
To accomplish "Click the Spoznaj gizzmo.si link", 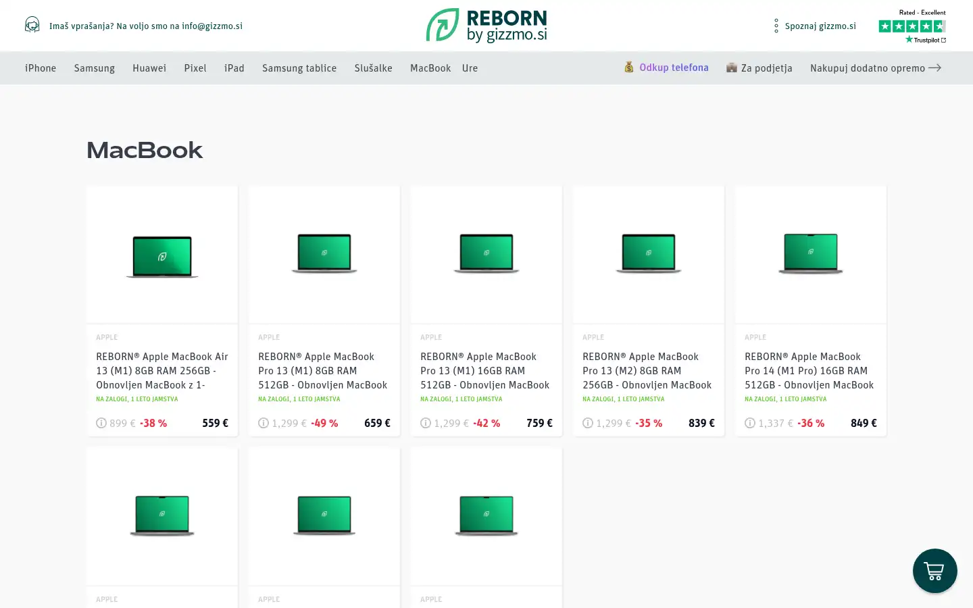I will tap(820, 26).
